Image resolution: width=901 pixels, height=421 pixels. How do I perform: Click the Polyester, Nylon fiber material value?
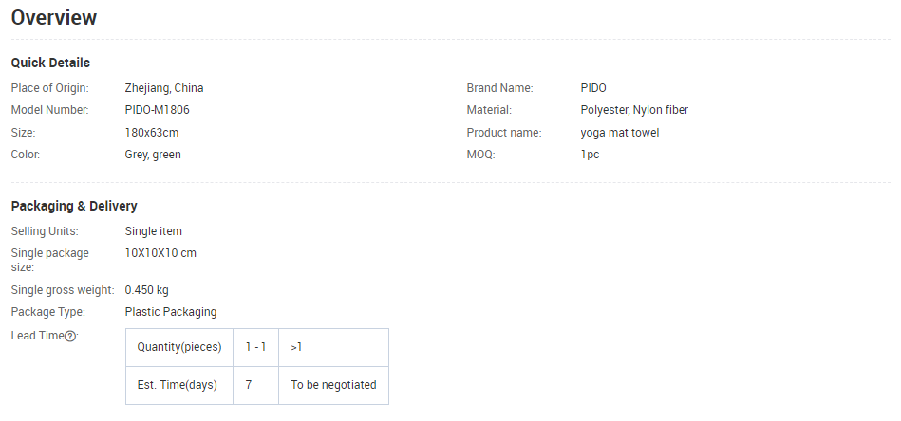pos(634,110)
